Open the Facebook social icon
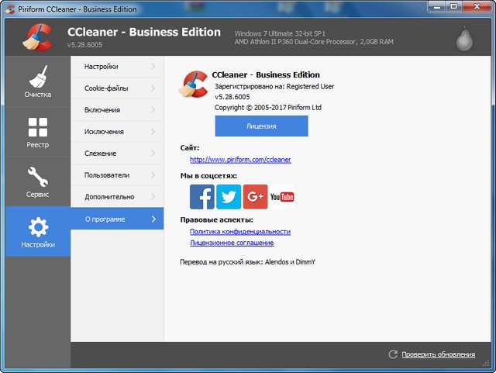 click(x=201, y=197)
